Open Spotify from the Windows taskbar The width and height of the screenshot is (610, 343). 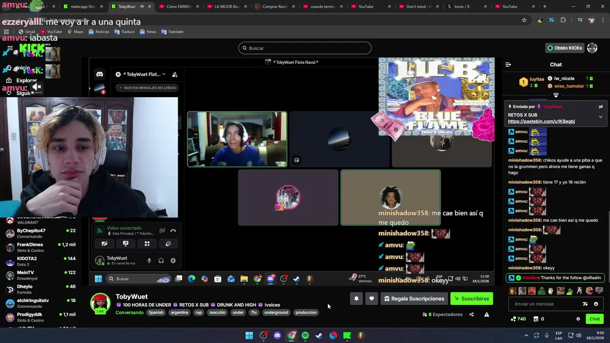point(305,335)
